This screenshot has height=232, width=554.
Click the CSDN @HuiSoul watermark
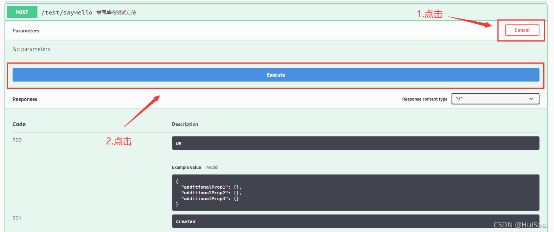pos(521,225)
